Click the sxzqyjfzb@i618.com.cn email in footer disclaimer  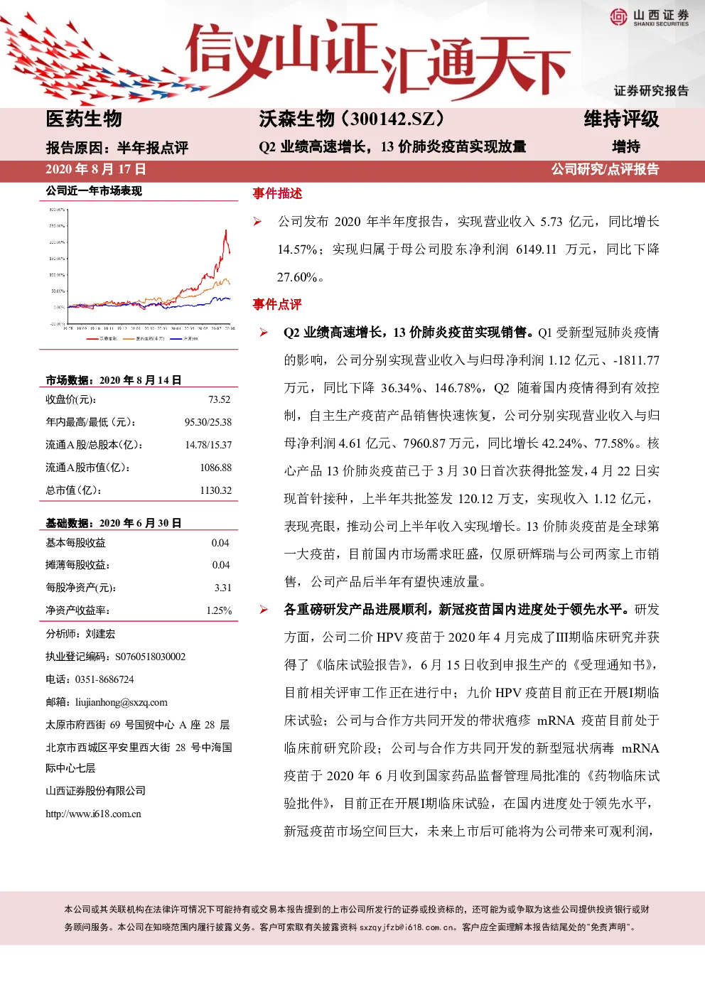pyautogui.click(x=408, y=927)
